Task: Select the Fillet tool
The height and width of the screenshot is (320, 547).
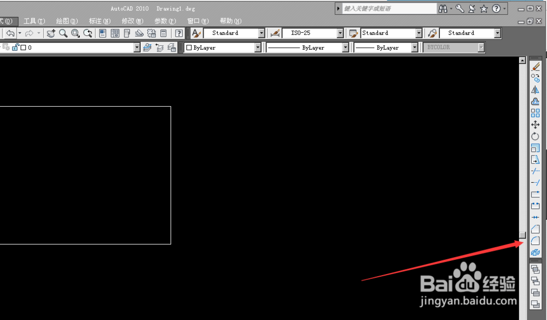Action: click(x=536, y=241)
